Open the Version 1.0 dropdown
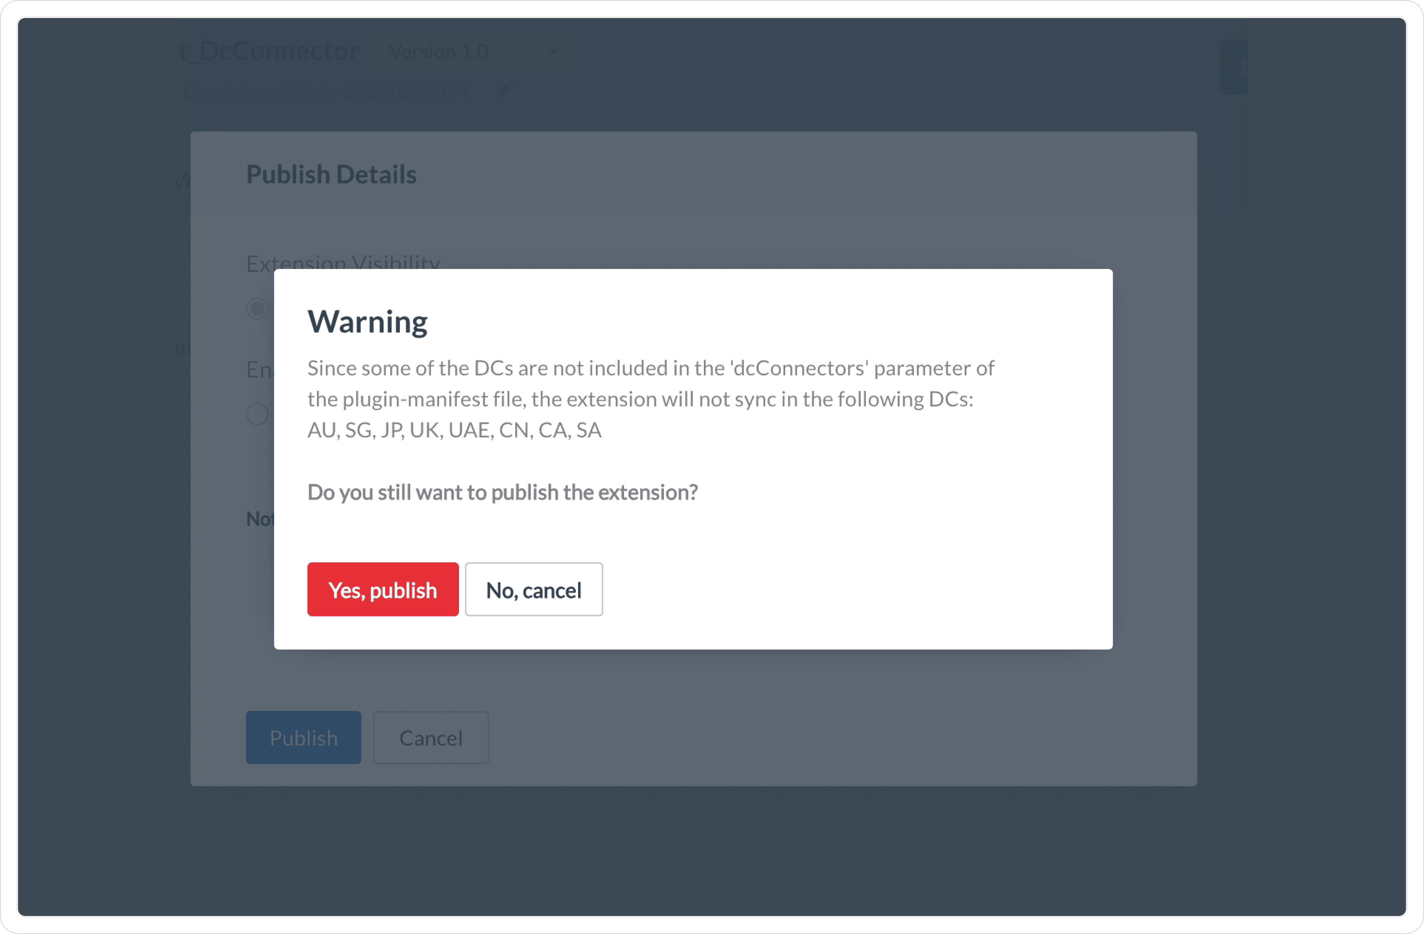Image resolution: width=1424 pixels, height=934 pixels. point(439,52)
